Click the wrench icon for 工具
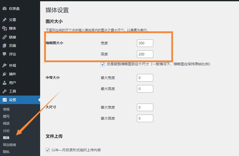The height and width of the screenshot is (156, 239). tap(5, 91)
